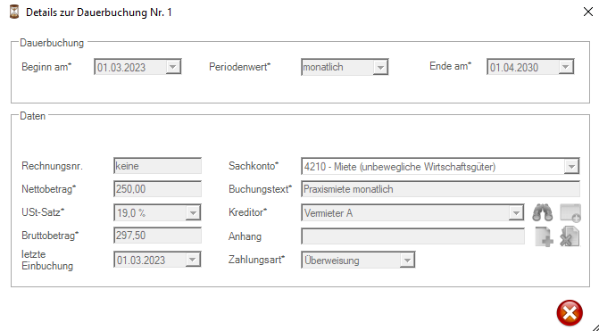The image size is (599, 331).
Task: Click the Rechnungsnr. field showing keine
Action: click(157, 166)
